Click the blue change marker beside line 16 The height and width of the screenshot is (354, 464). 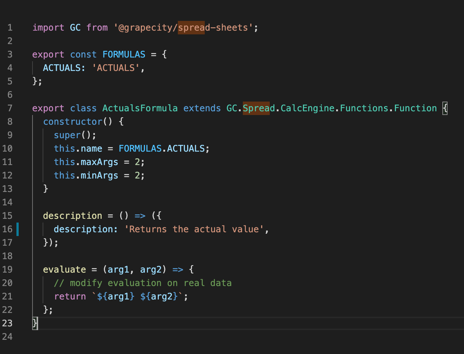pyautogui.click(x=17, y=229)
